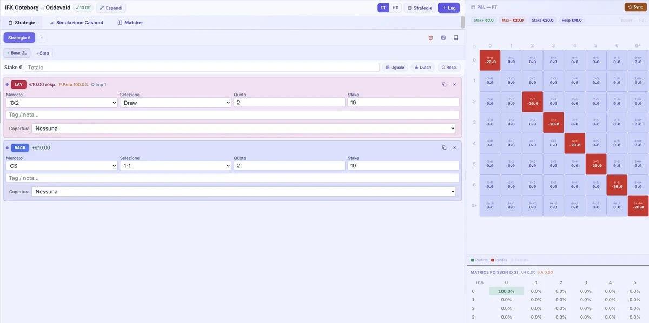
Task: Expand Copertura dropdown in LAY leg
Action: coord(243,129)
